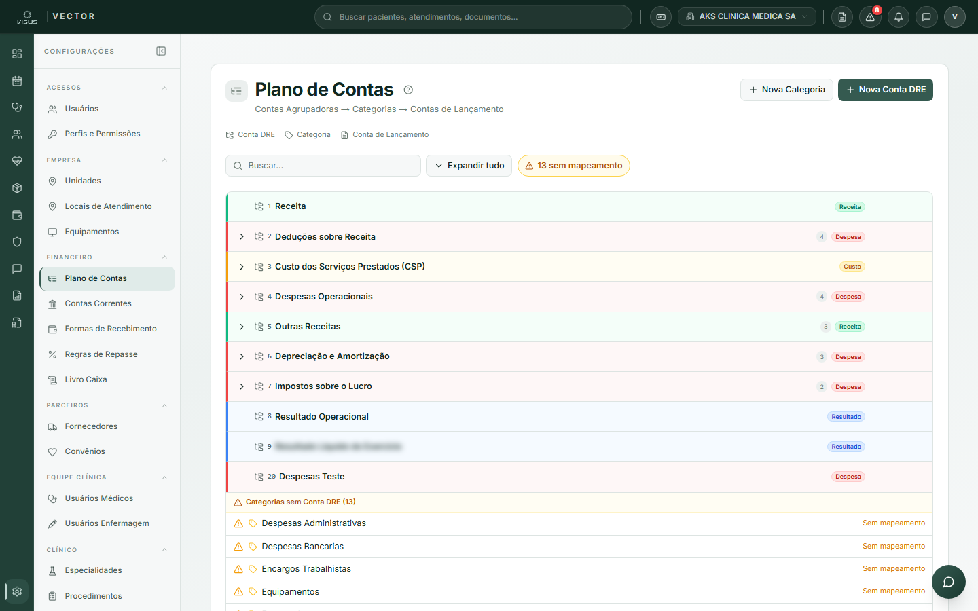Open the stethoscope icon in left rail
This screenshot has height=611, width=978.
pos(17,107)
